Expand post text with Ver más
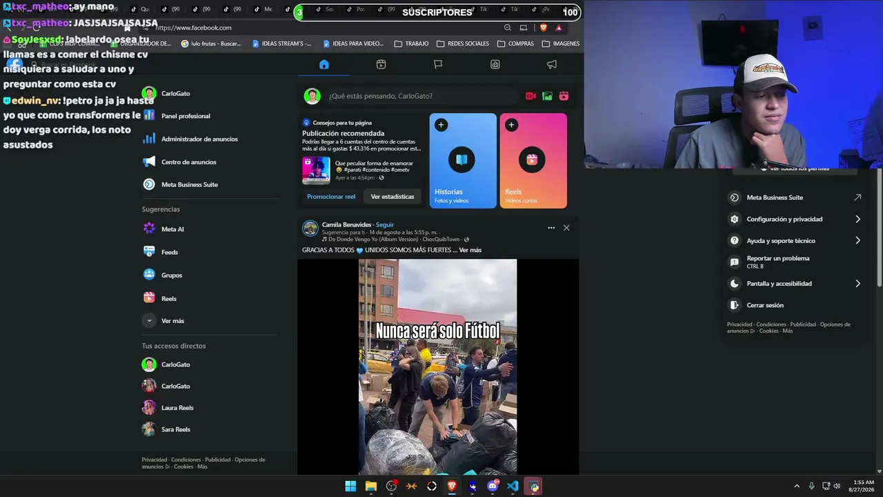 click(470, 250)
